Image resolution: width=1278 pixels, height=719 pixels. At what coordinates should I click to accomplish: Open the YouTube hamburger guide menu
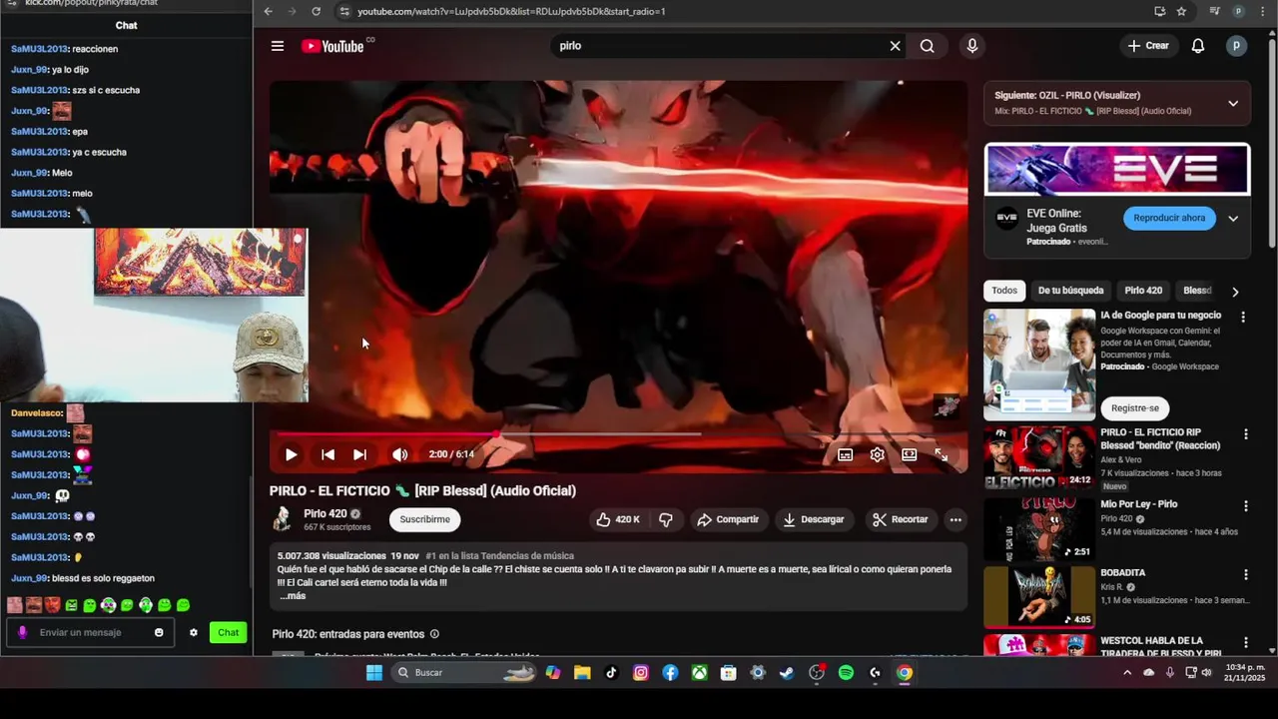tap(278, 46)
